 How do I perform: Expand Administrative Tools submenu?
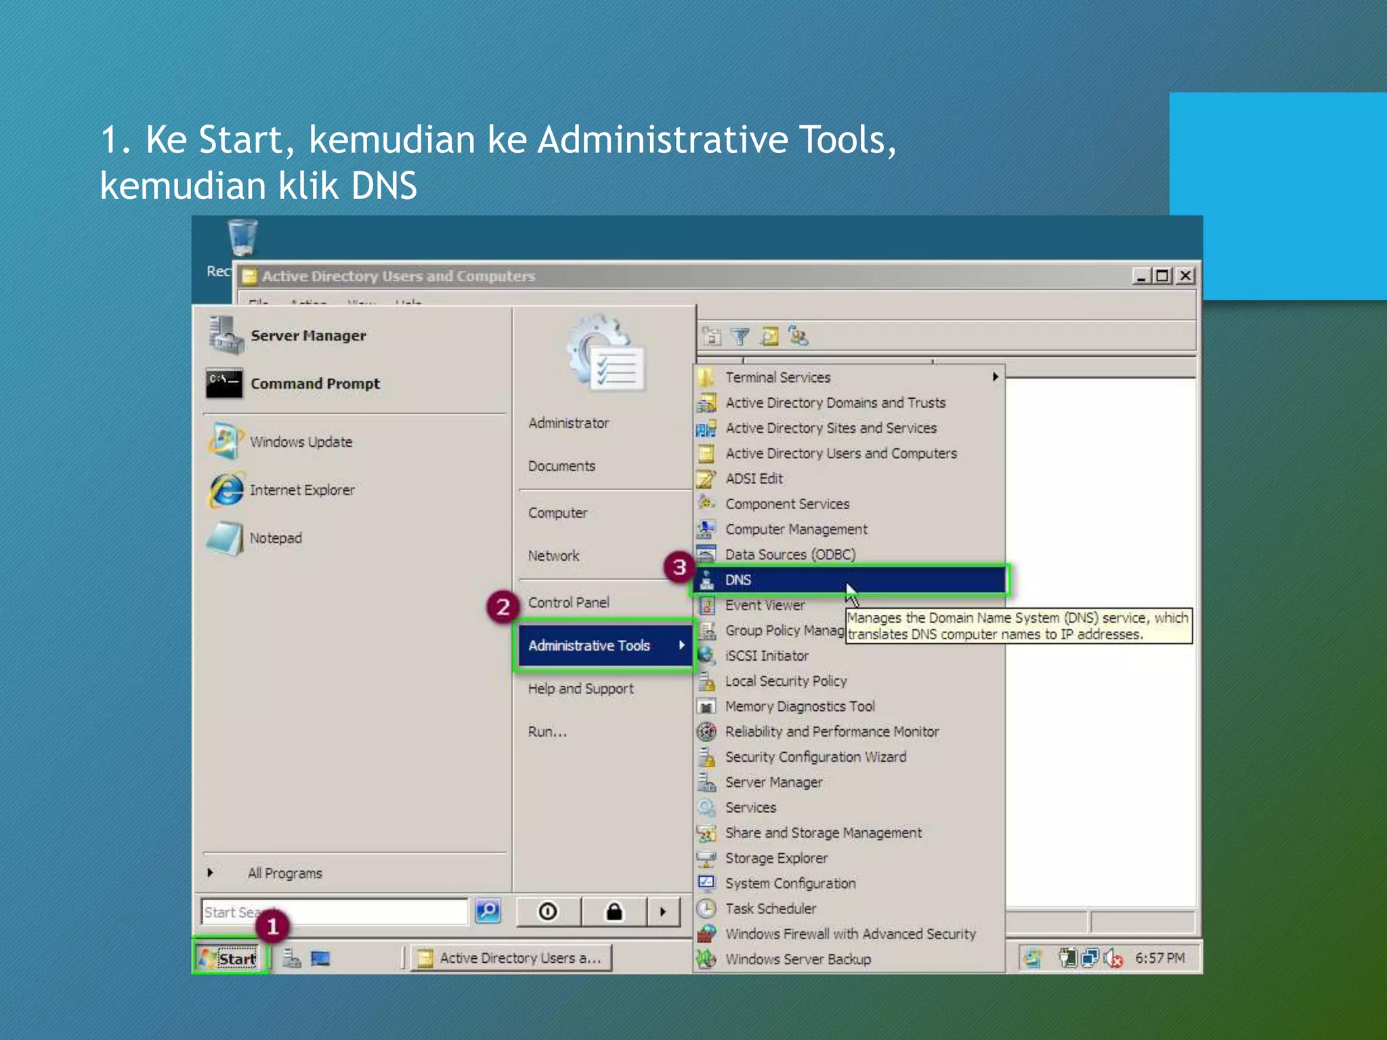(604, 645)
